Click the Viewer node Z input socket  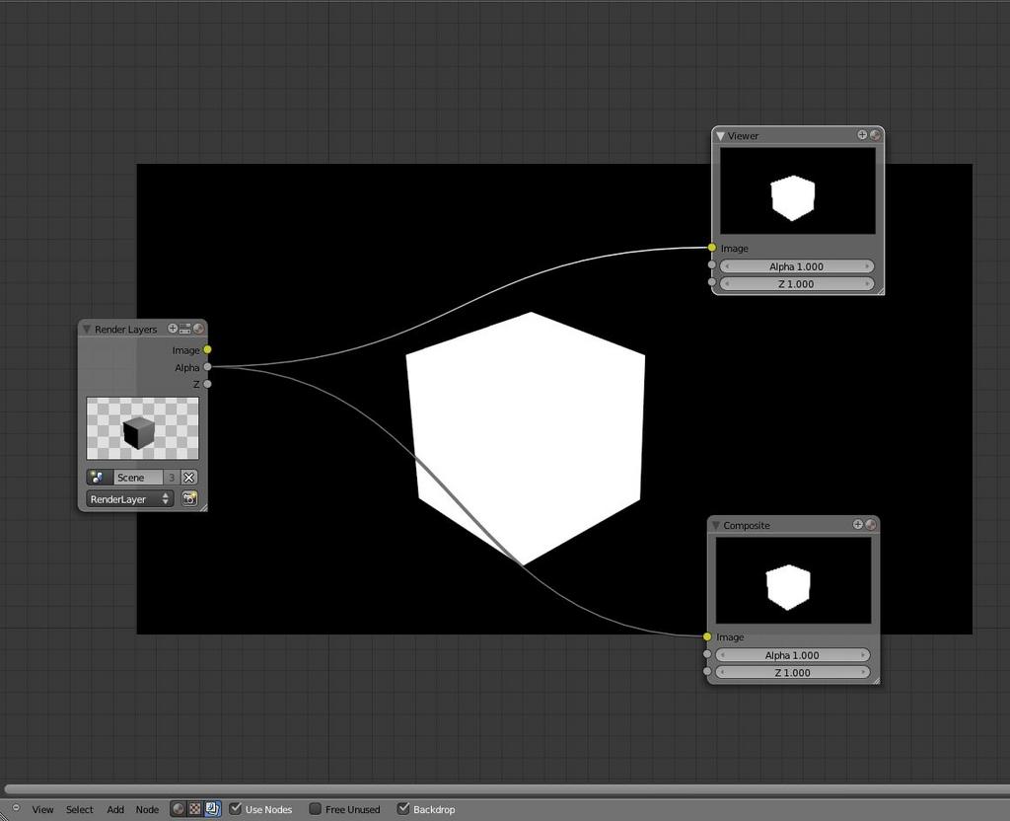(x=712, y=282)
